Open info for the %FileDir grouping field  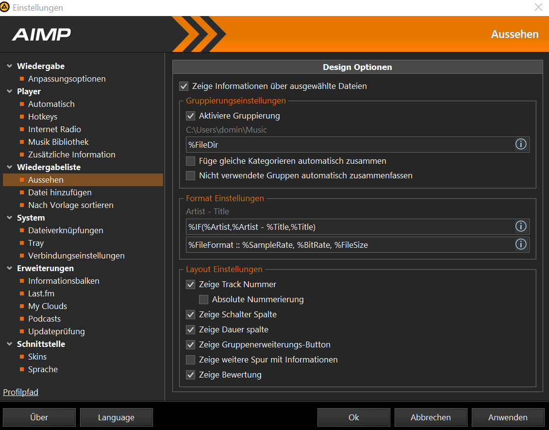coord(521,144)
